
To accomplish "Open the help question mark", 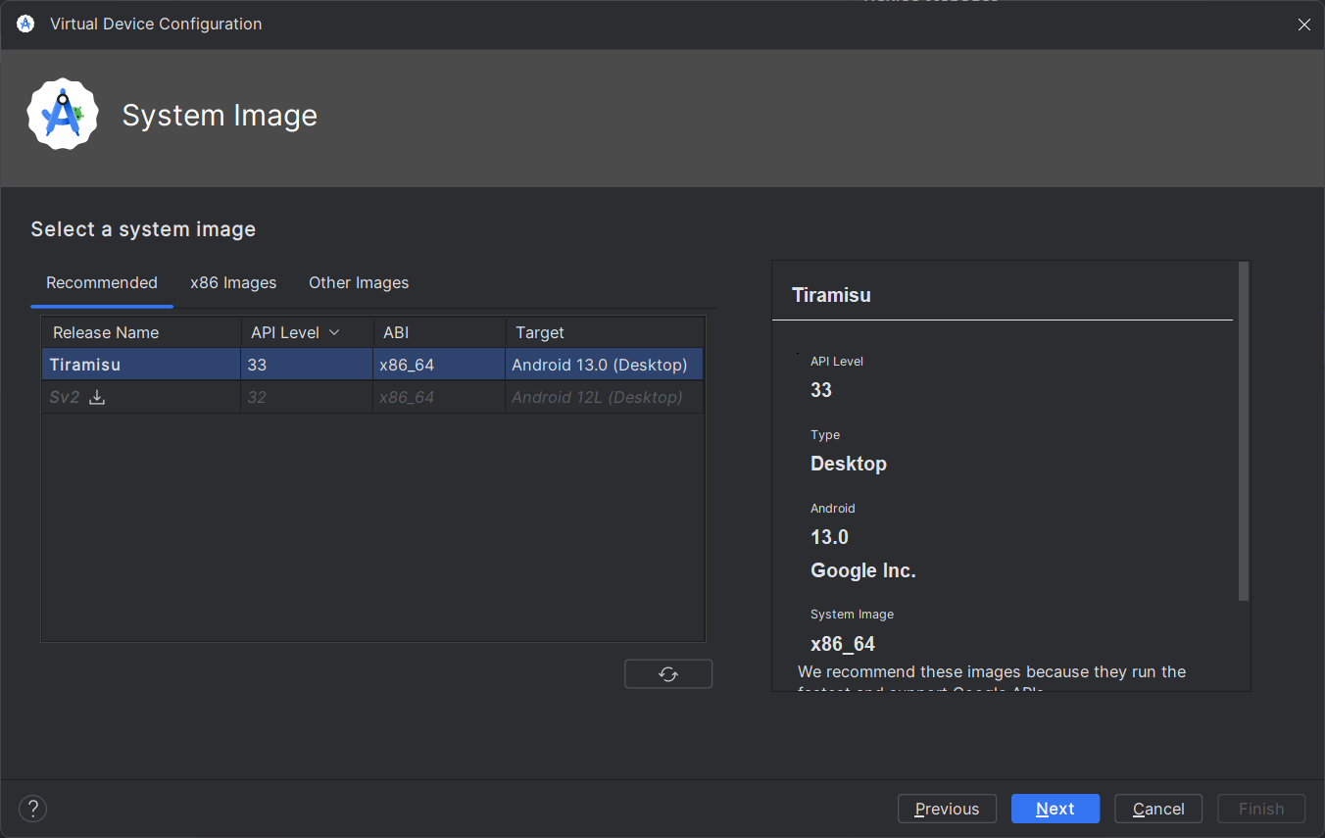I will pyautogui.click(x=33, y=809).
